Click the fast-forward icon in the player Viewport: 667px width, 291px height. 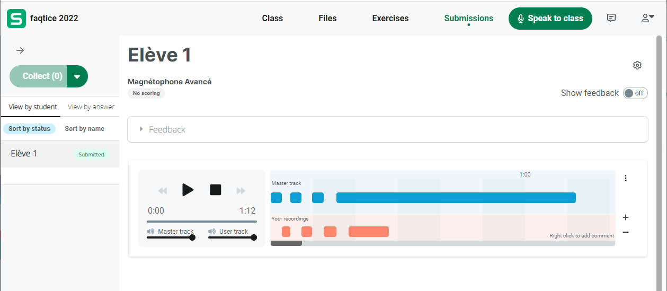pos(241,191)
